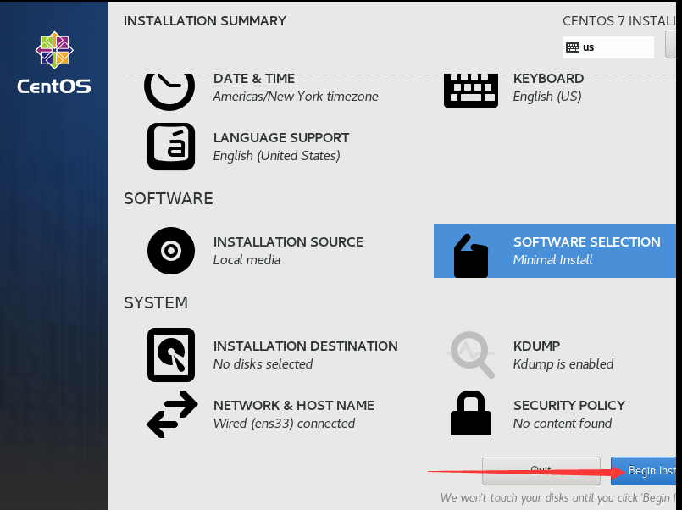Screen dimensions: 682x510
Task: Click the Kdump magnifier icon
Action: tap(472, 355)
